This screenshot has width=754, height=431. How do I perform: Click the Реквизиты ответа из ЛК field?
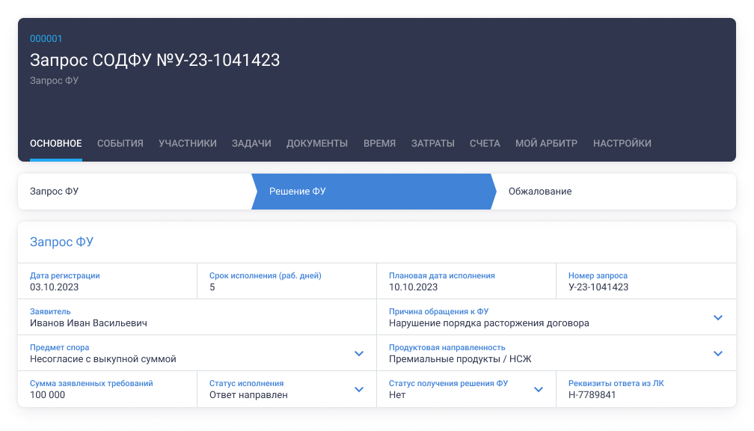pos(646,390)
